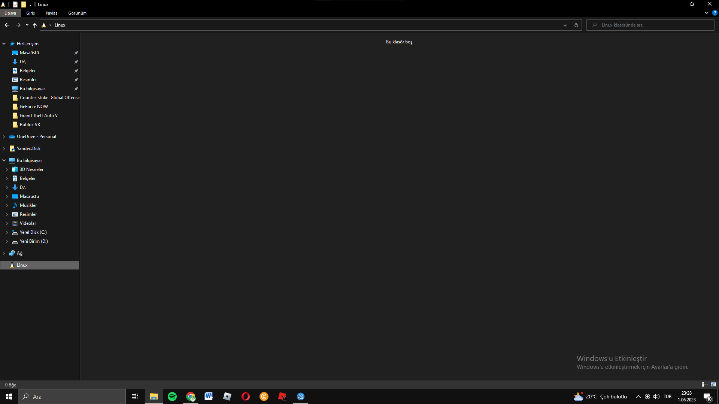
Task: Collapse the Hızlı erişim tree section
Action: tap(4, 44)
